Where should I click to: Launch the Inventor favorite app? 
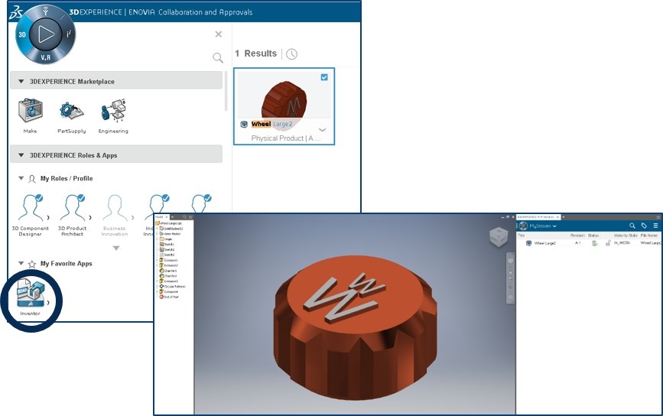tap(30, 297)
